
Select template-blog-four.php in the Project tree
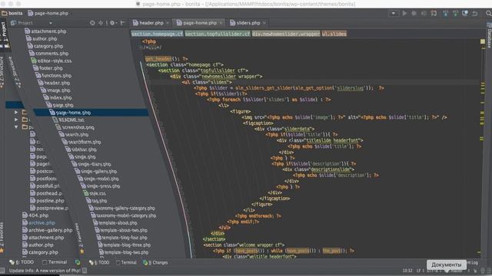click(x=122, y=238)
